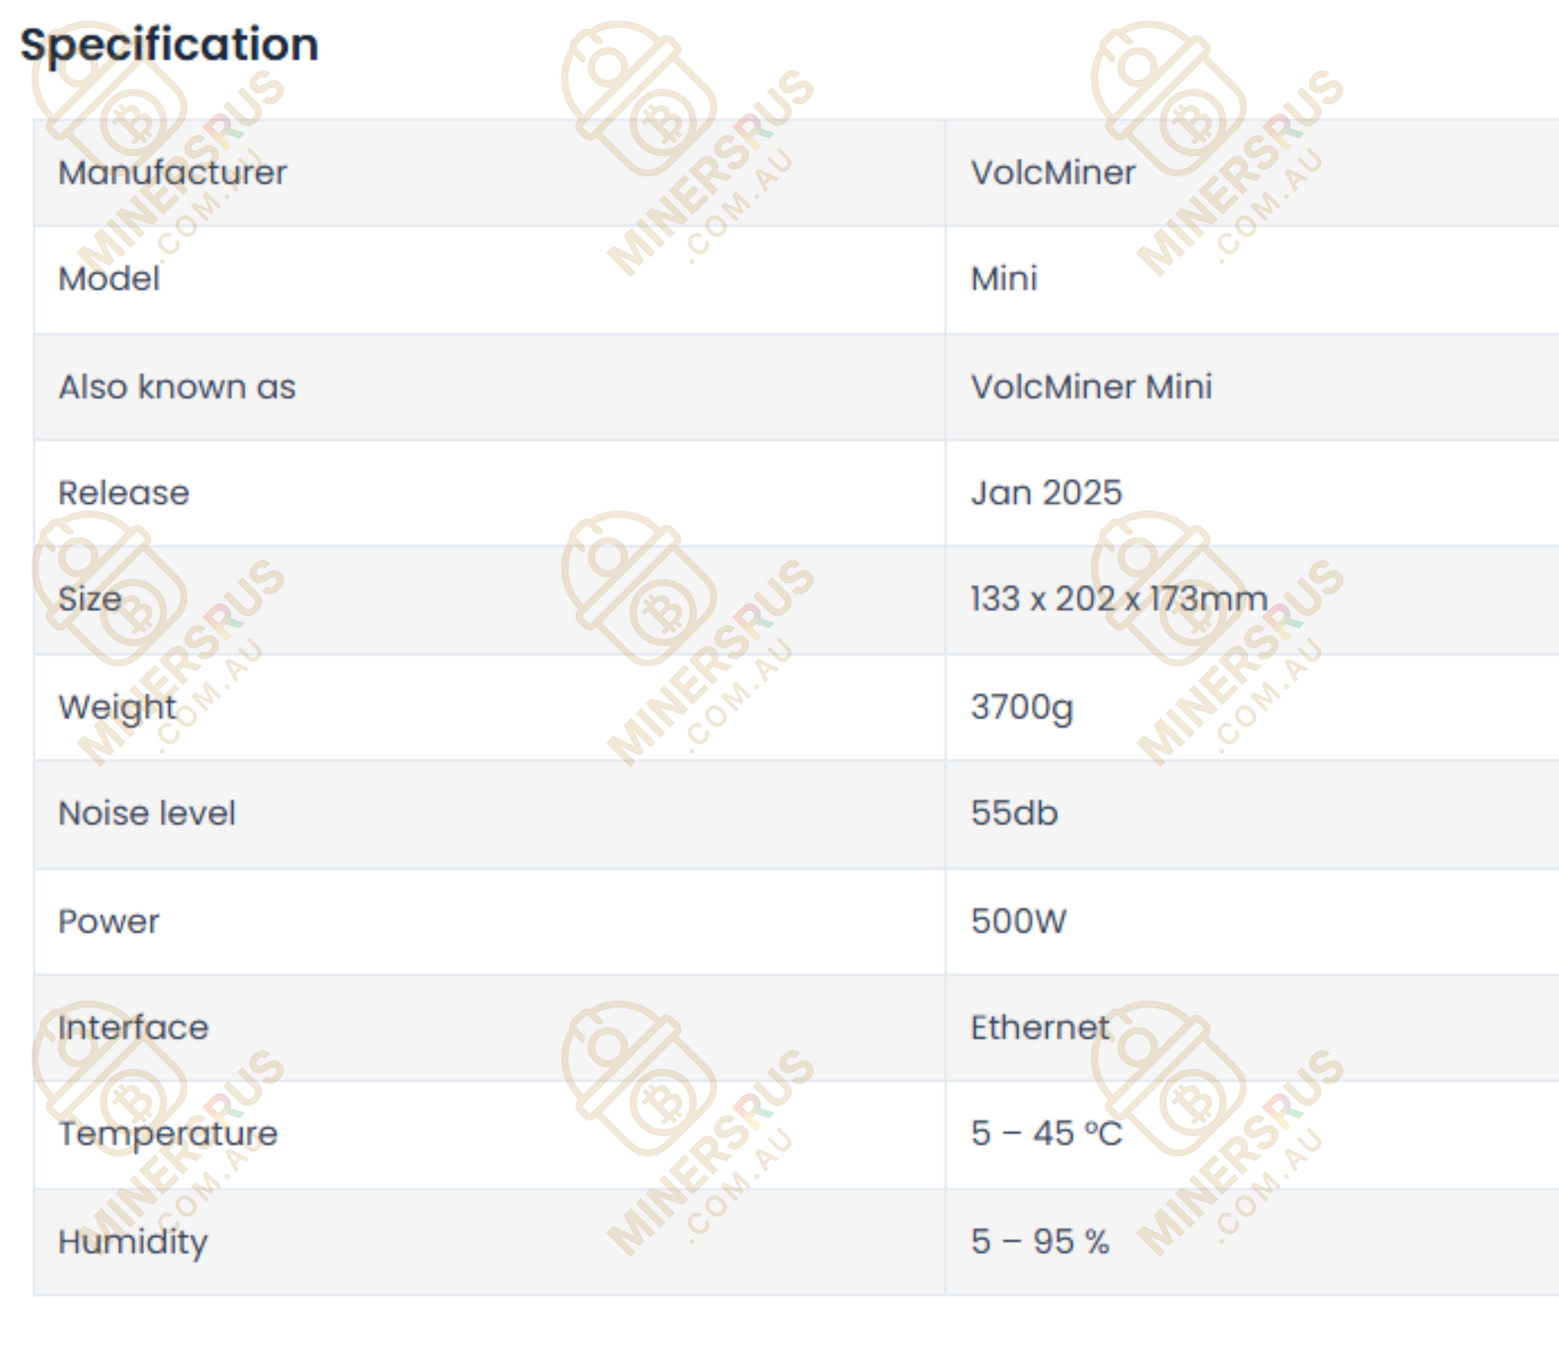
Task: Select the 3700g weight value
Action: 1021,707
